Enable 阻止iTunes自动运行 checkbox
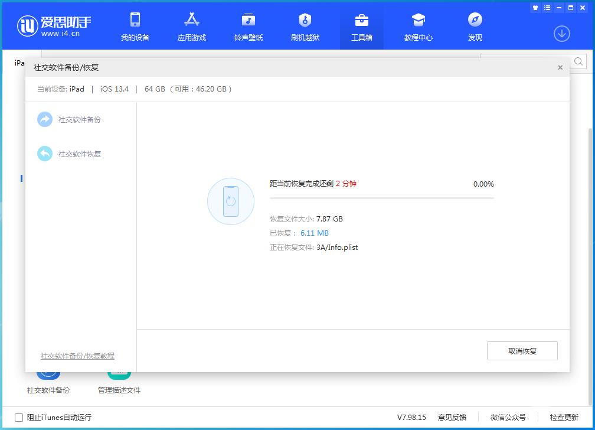The height and width of the screenshot is (430, 595). (x=18, y=418)
